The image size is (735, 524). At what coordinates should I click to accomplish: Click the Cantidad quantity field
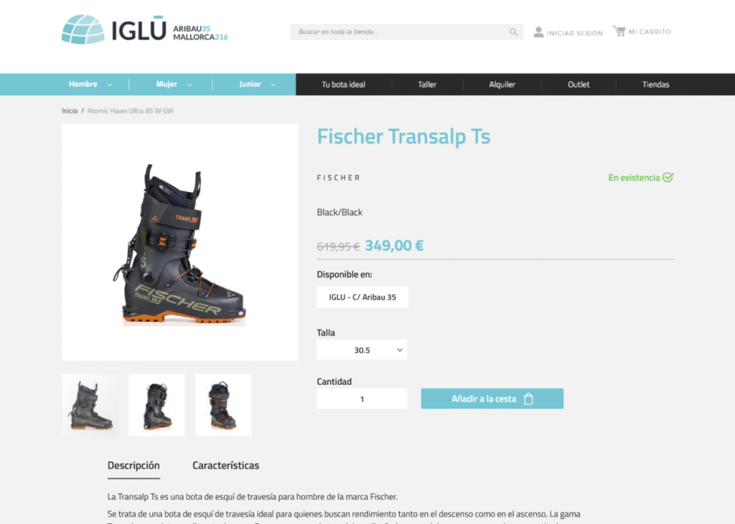coord(362,399)
